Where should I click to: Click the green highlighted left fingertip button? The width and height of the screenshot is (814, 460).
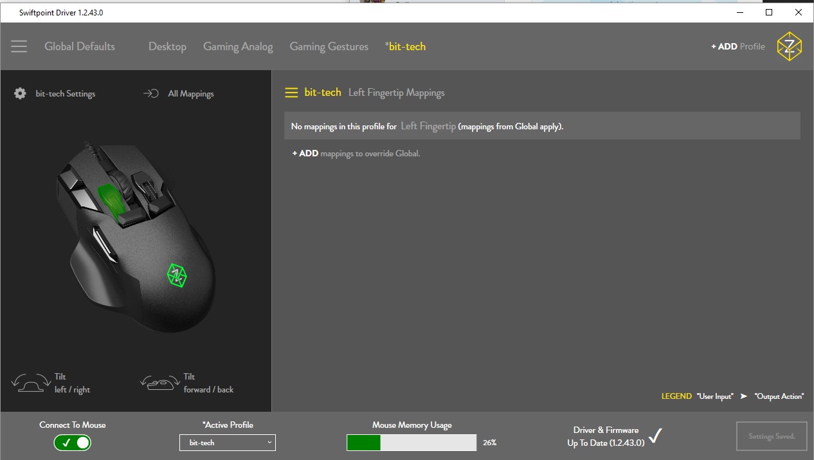coord(111,203)
